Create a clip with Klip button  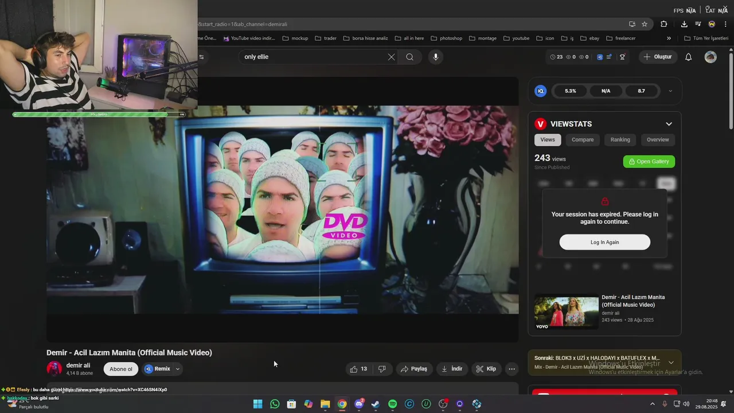pos(486,369)
